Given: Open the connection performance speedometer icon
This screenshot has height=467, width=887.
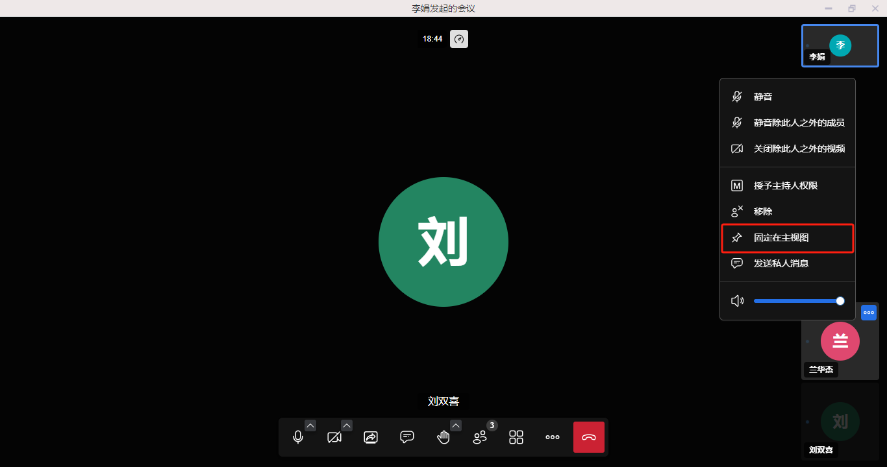Looking at the screenshot, I should click(459, 39).
